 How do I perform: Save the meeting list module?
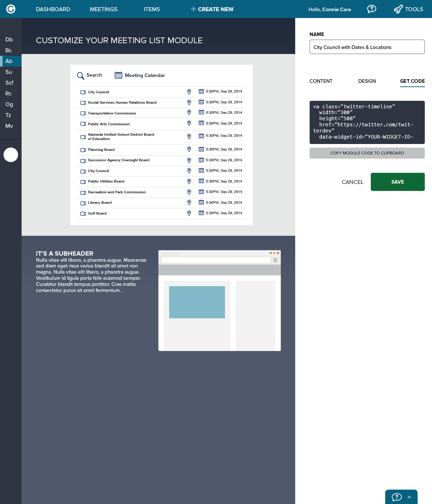click(398, 182)
